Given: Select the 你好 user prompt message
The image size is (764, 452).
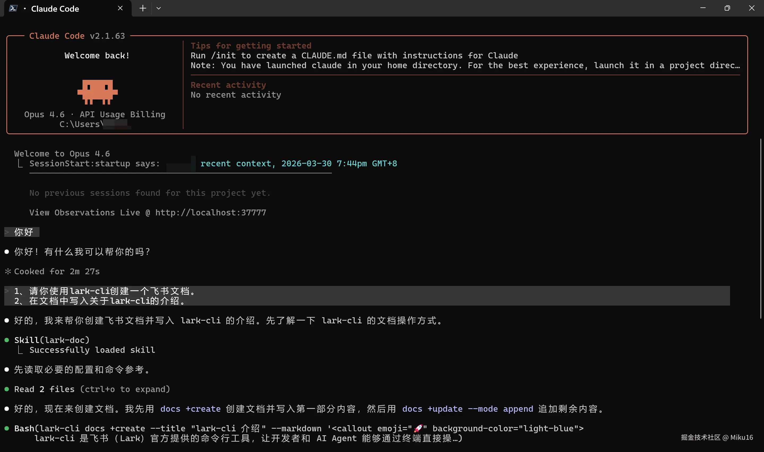Looking at the screenshot, I should click(23, 232).
